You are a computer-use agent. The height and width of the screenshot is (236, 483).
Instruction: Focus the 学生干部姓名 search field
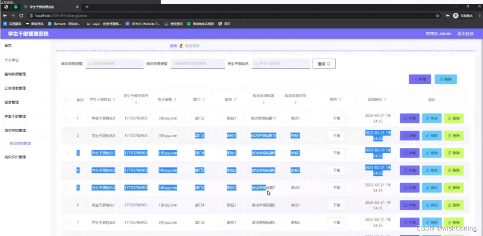click(x=281, y=64)
